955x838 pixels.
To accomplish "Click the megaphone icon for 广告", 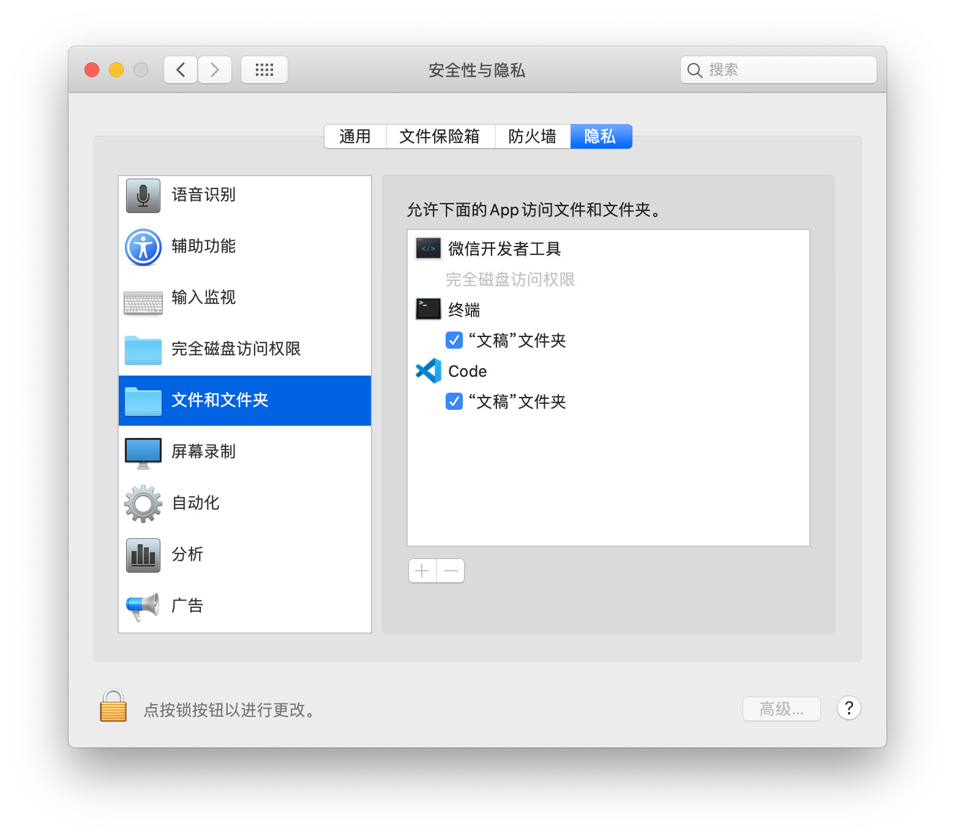I will [143, 607].
